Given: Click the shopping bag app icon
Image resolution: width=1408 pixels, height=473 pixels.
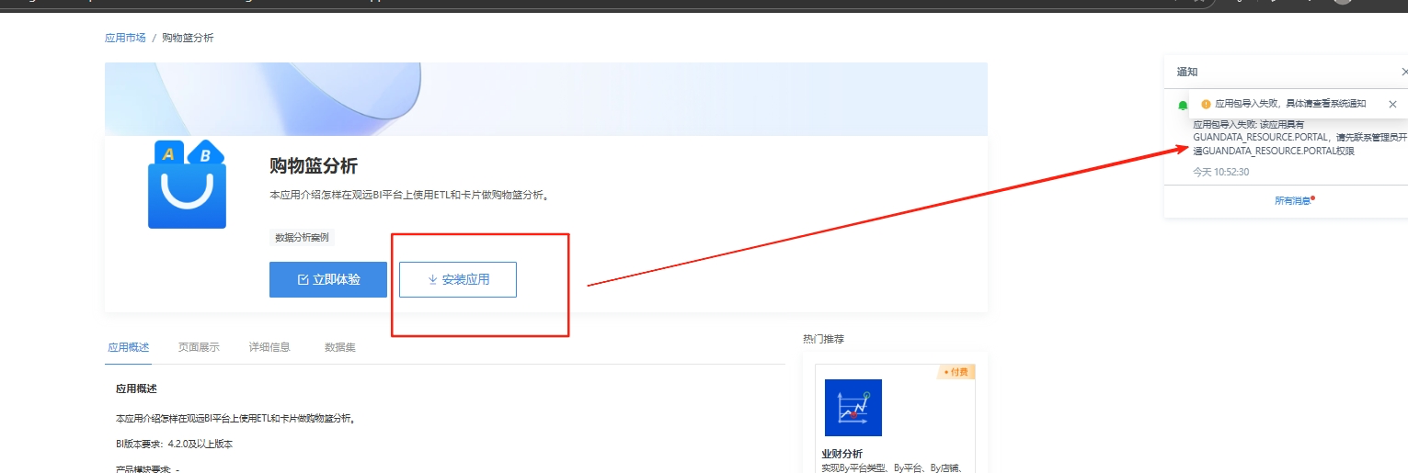Looking at the screenshot, I should click(x=187, y=184).
